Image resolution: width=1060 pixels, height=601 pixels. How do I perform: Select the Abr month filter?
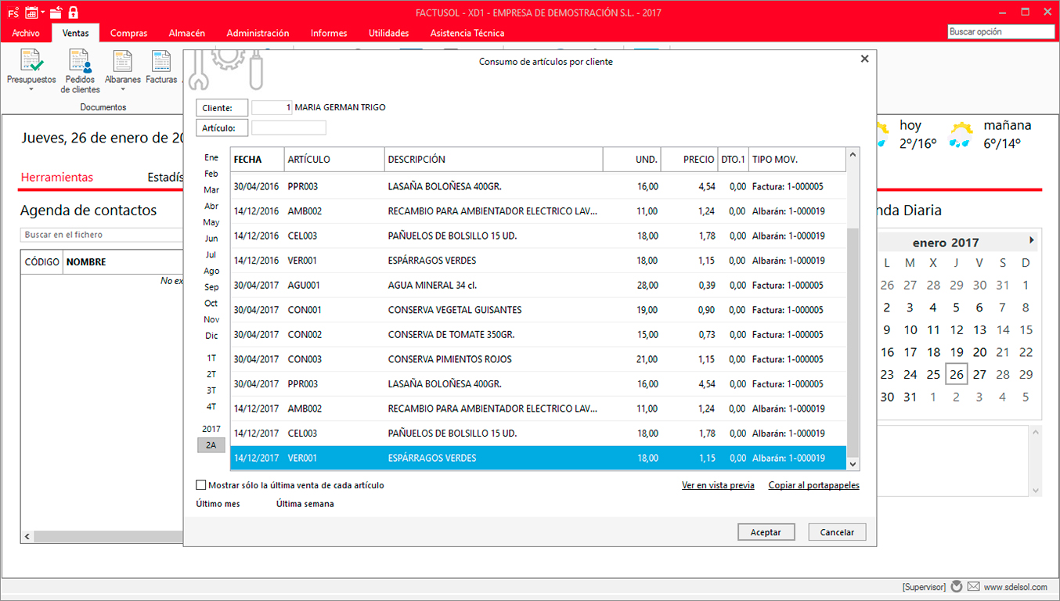[211, 207]
